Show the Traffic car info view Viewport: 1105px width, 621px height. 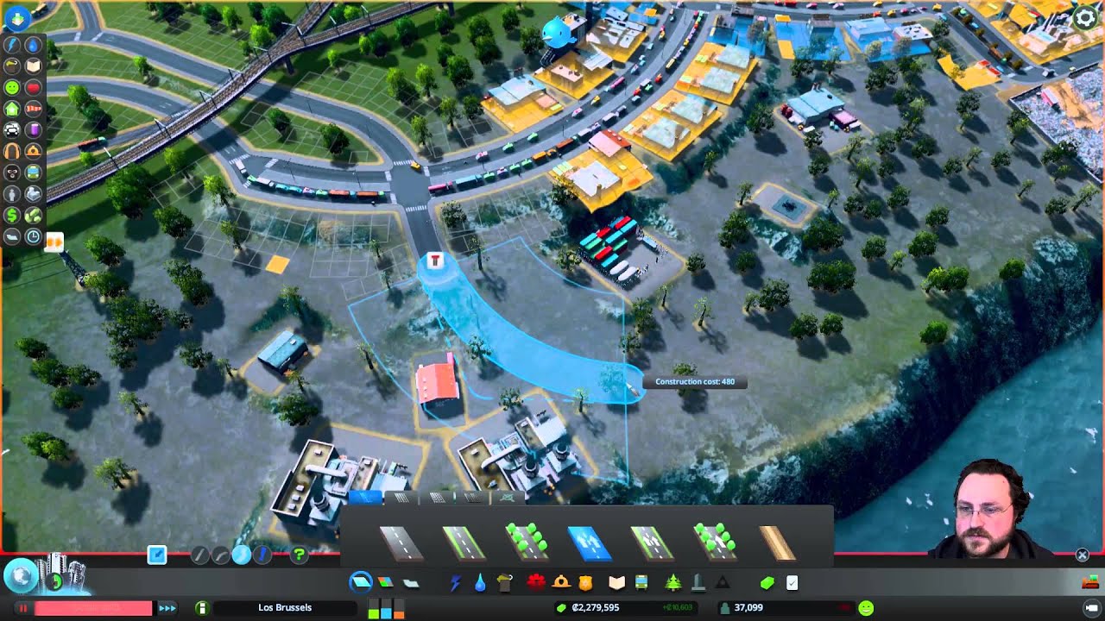(11, 130)
